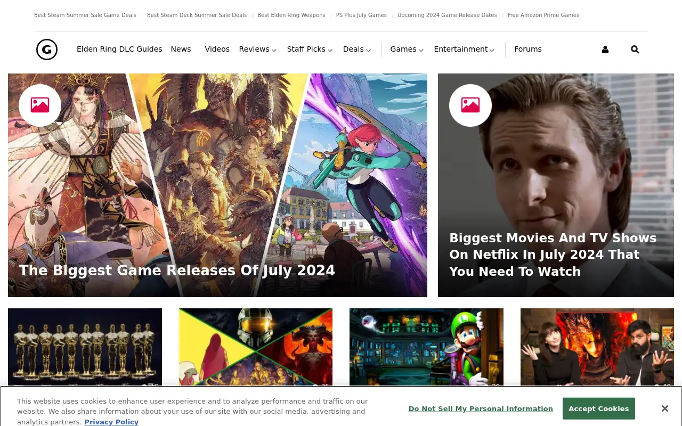Expand the Staff Picks dropdown
682x426 pixels.
310,49
